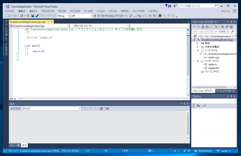Screen dimensions: 241x156
Task: Toggle word wrap in output pane
Action: tap(107, 109)
